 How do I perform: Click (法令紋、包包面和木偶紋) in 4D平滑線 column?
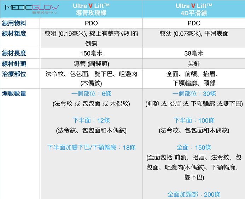194,130
